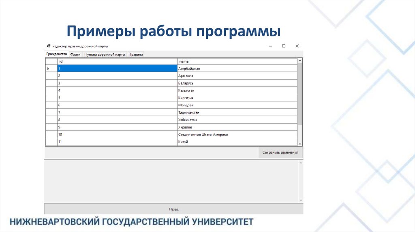Sort by the name column header

[x=237, y=61]
